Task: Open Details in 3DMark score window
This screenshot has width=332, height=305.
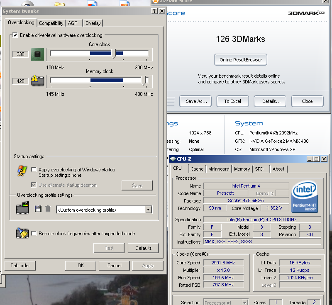Action: click(270, 101)
